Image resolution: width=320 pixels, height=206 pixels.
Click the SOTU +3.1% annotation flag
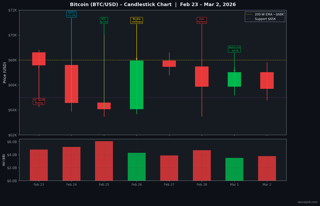click(71, 14)
